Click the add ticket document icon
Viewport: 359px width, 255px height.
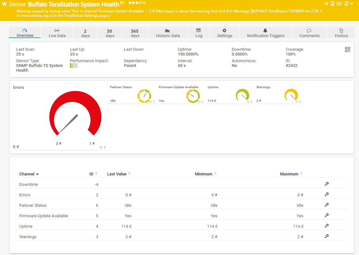[x=332, y=3]
